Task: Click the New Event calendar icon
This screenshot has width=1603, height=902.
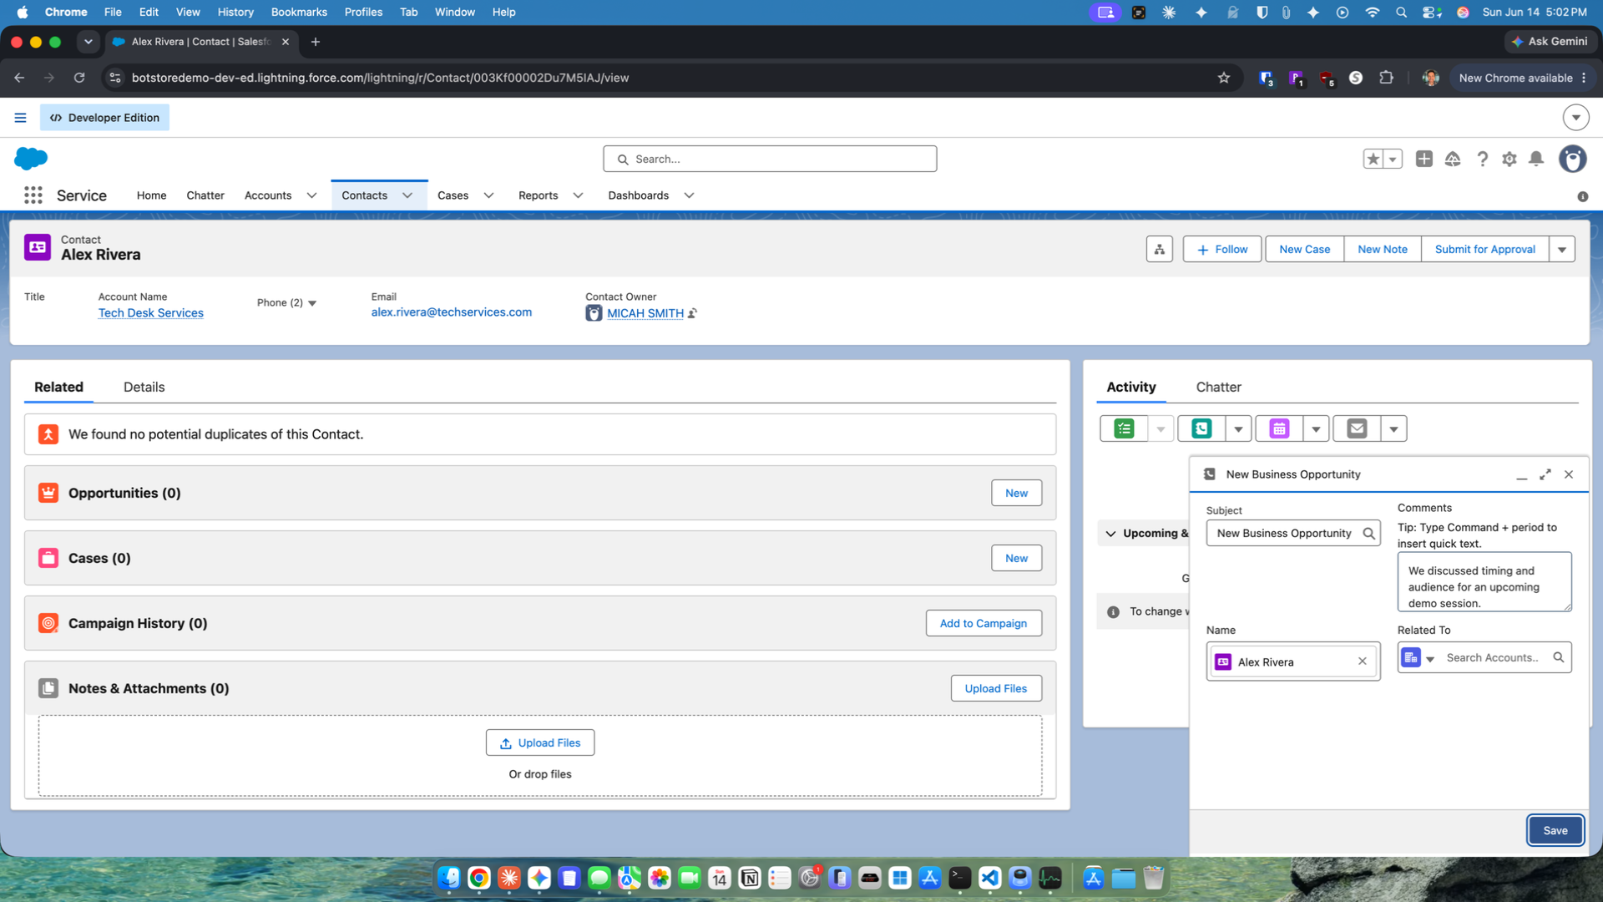Action: click(x=1279, y=428)
